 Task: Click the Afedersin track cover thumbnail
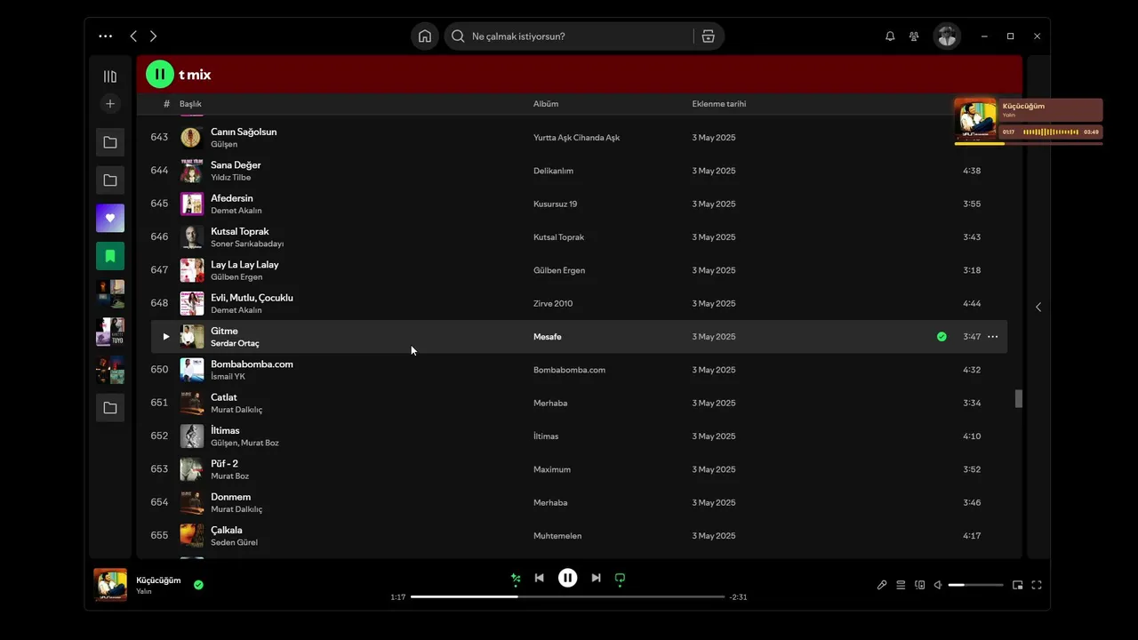coord(192,204)
